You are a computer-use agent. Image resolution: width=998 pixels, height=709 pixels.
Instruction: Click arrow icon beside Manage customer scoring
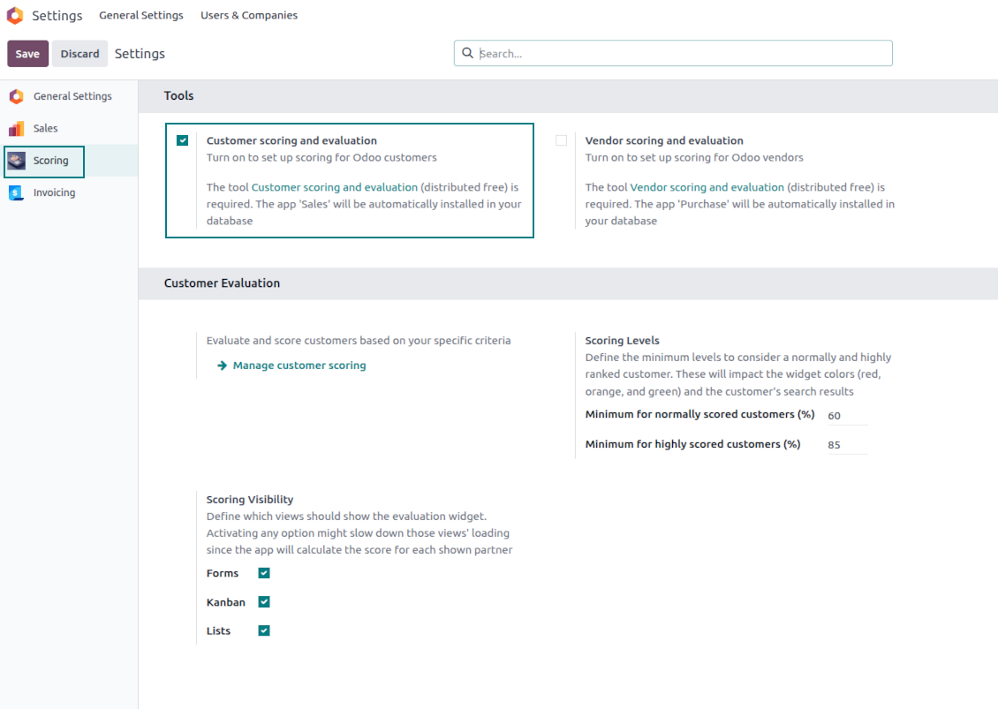click(223, 366)
